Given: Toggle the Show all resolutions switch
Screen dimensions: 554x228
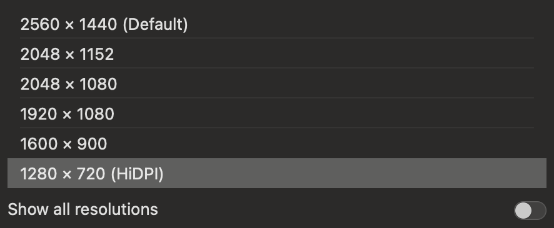Looking at the screenshot, I should pos(530,211).
